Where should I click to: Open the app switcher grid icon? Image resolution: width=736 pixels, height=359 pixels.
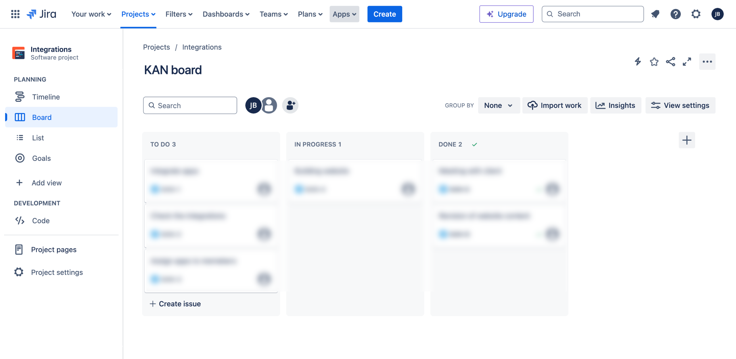tap(15, 14)
